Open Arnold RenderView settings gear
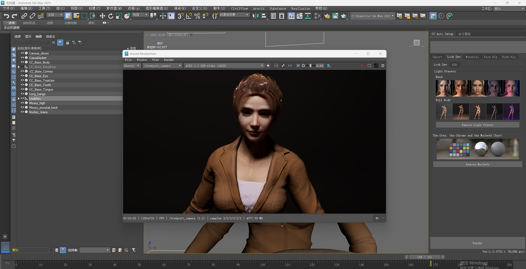The width and height of the screenshot is (526, 269). [383, 66]
